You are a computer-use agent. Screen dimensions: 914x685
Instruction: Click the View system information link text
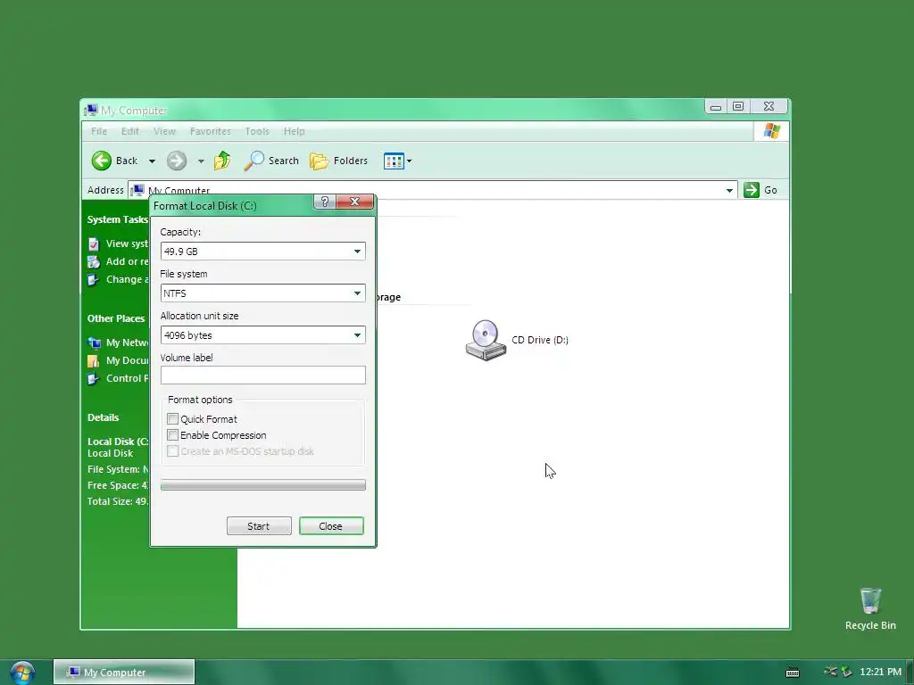(x=127, y=243)
